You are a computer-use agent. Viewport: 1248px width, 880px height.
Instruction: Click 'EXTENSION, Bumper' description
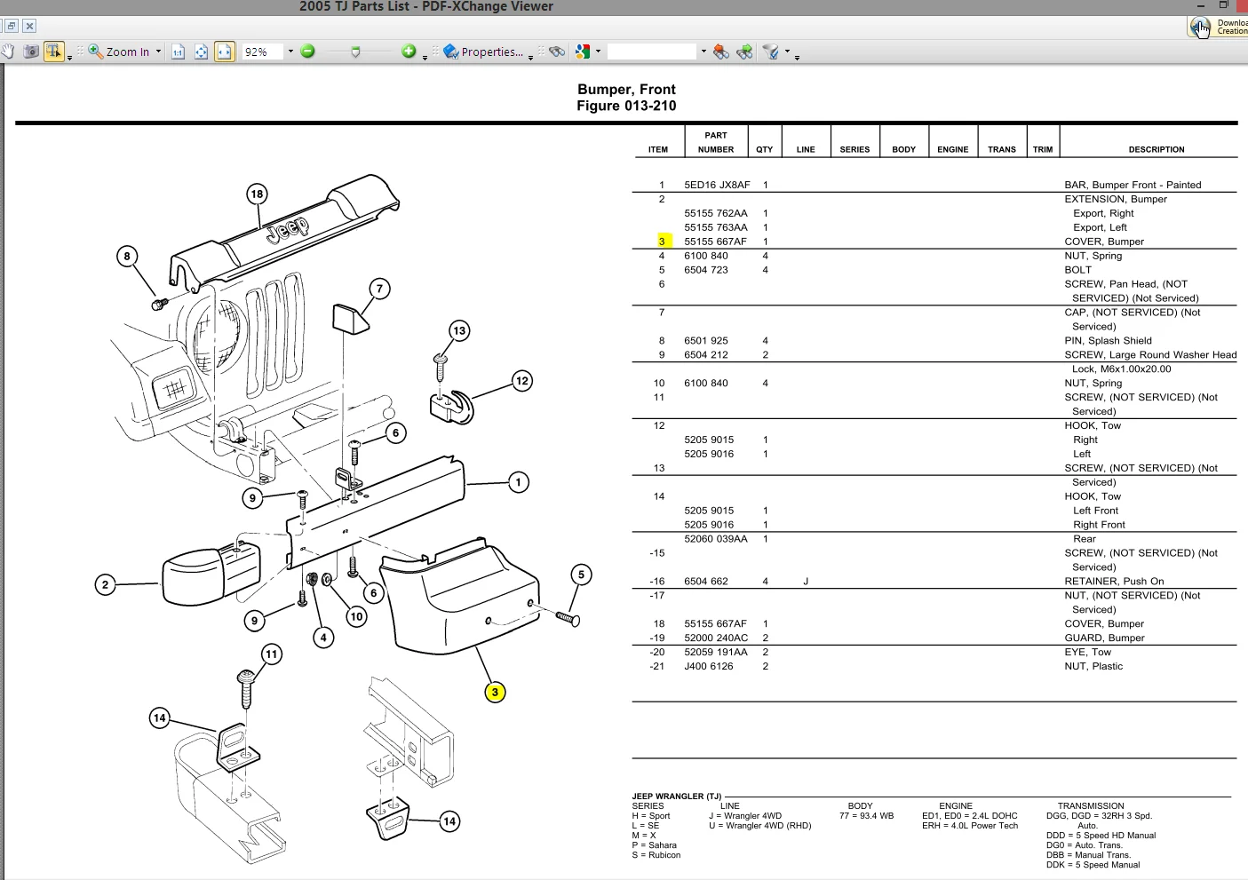[x=1116, y=199]
